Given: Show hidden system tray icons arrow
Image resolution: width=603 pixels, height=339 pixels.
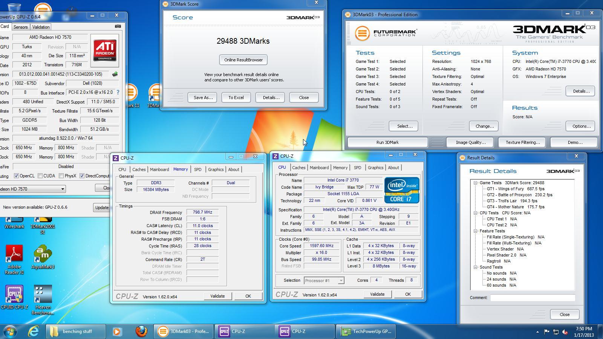Looking at the screenshot, I should (x=537, y=332).
